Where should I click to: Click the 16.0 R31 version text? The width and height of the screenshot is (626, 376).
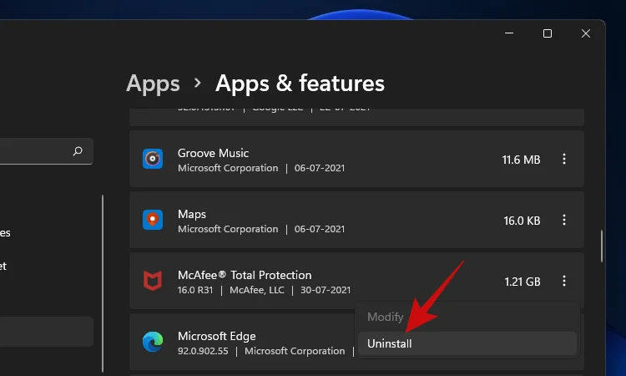(x=195, y=290)
